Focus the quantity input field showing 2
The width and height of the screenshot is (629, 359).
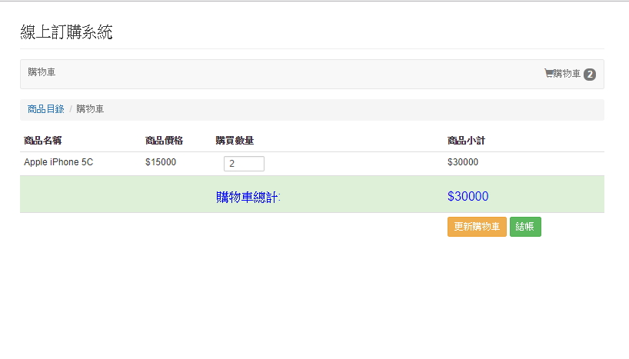click(244, 164)
